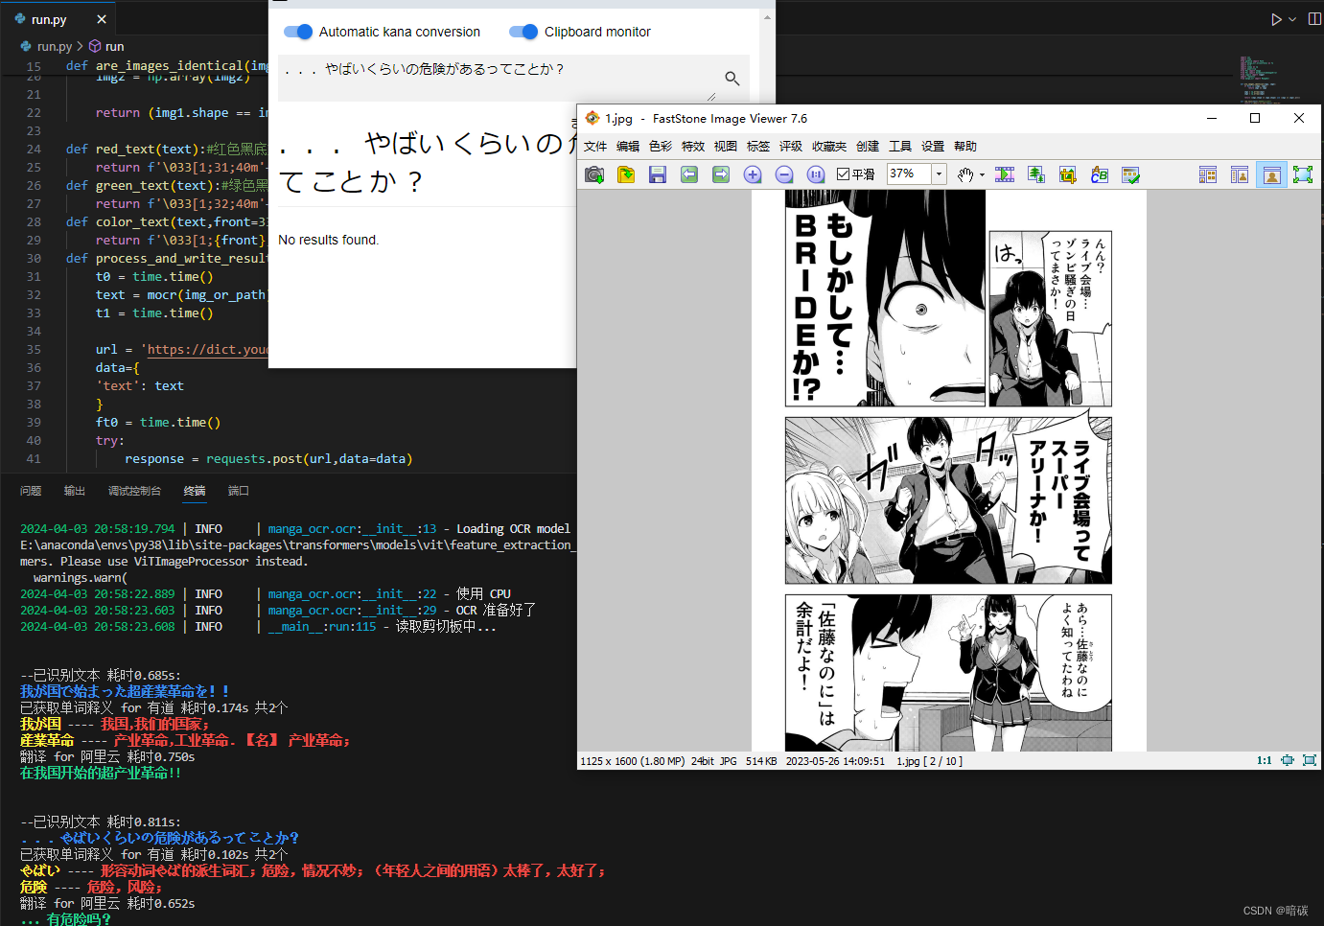Viewport: 1324px width, 926px height.
Task: Split the VS Code editor right
Action: tap(1314, 19)
